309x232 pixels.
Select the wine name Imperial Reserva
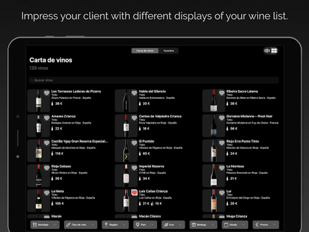pyautogui.click(x=151, y=166)
